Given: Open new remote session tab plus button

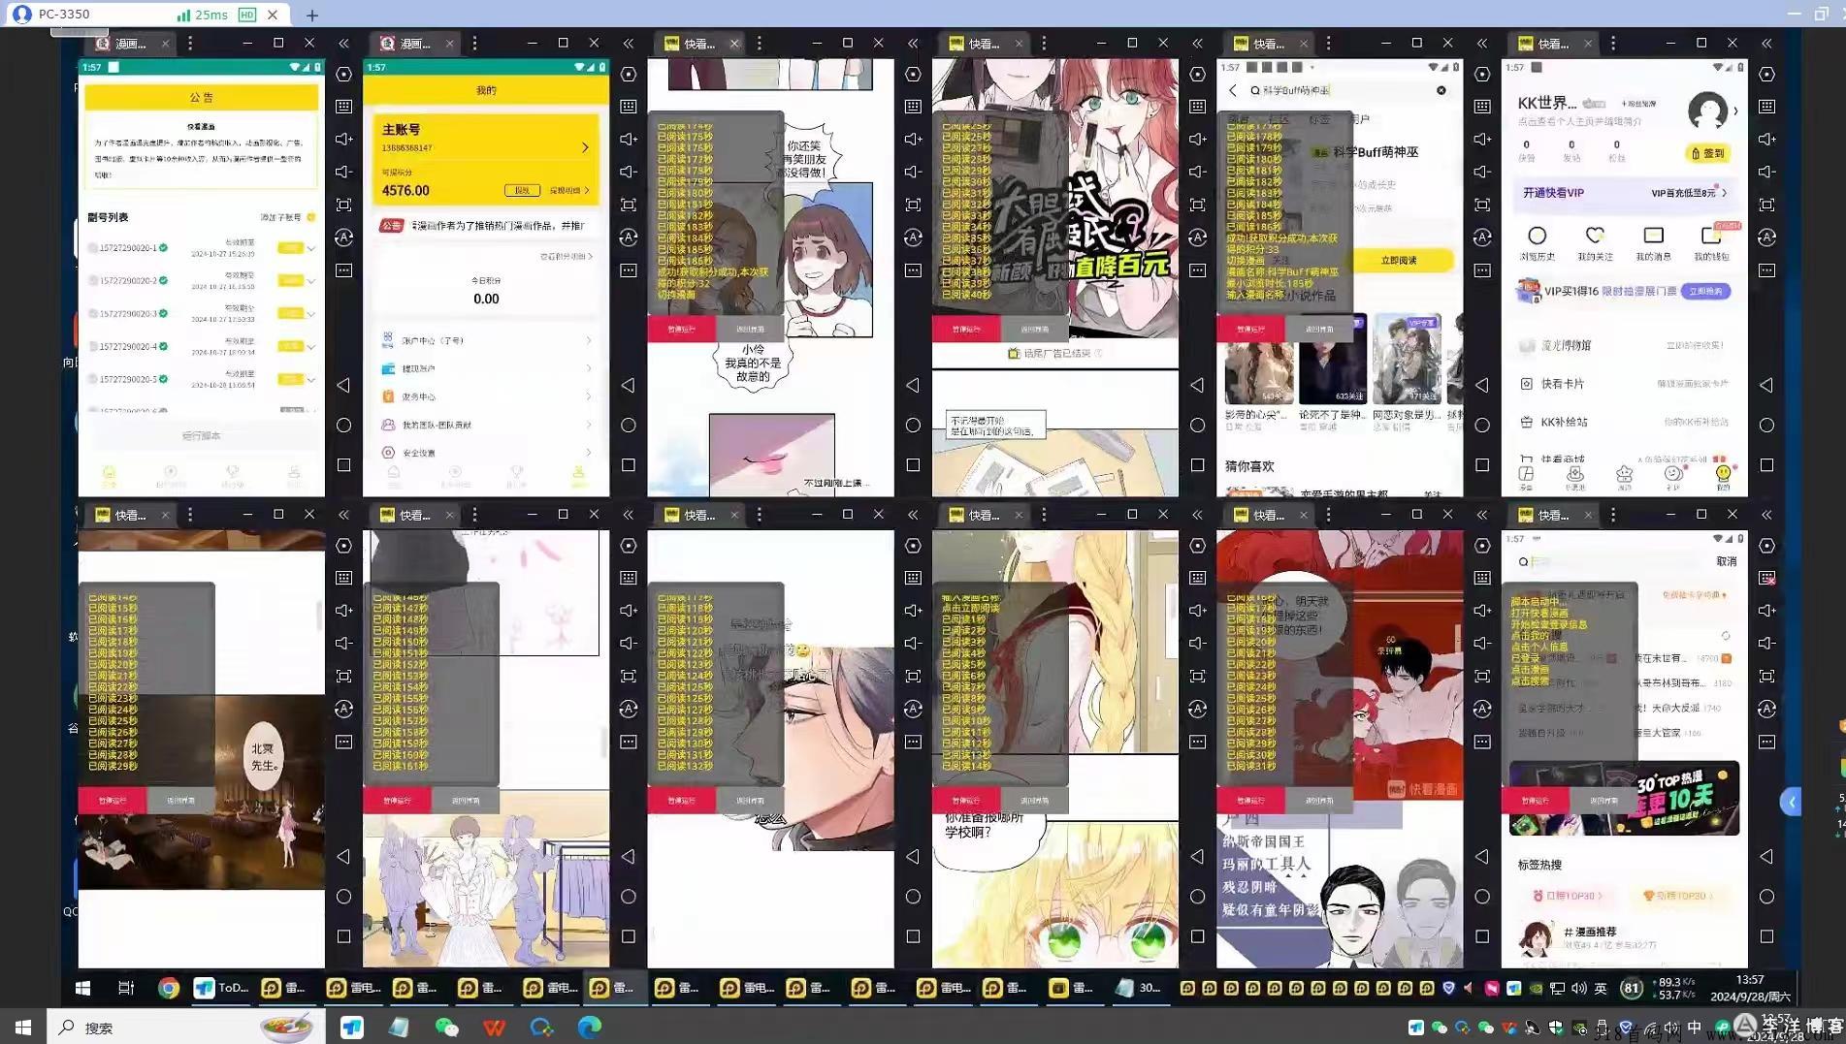Looking at the screenshot, I should coord(311,15).
